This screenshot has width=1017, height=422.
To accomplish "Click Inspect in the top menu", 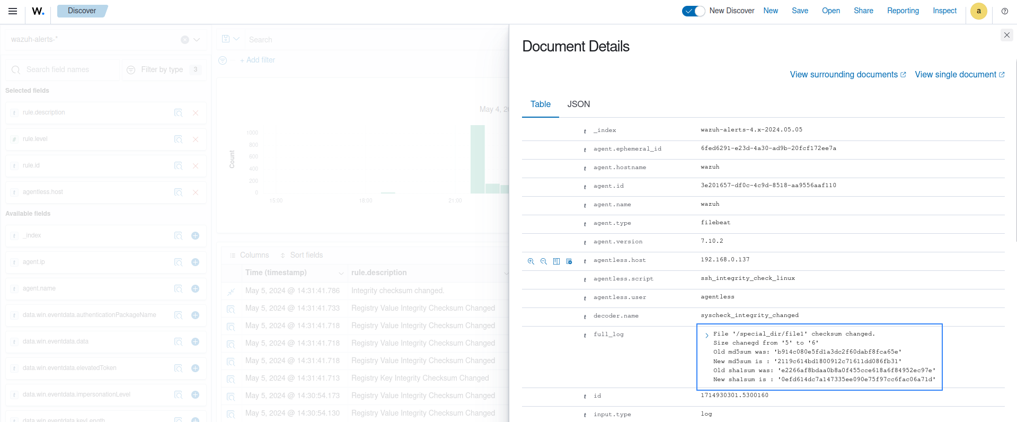I will pyautogui.click(x=944, y=11).
